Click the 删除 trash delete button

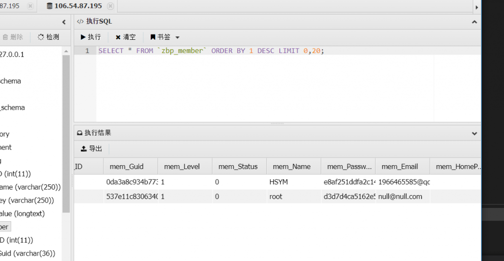pyautogui.click(x=13, y=37)
